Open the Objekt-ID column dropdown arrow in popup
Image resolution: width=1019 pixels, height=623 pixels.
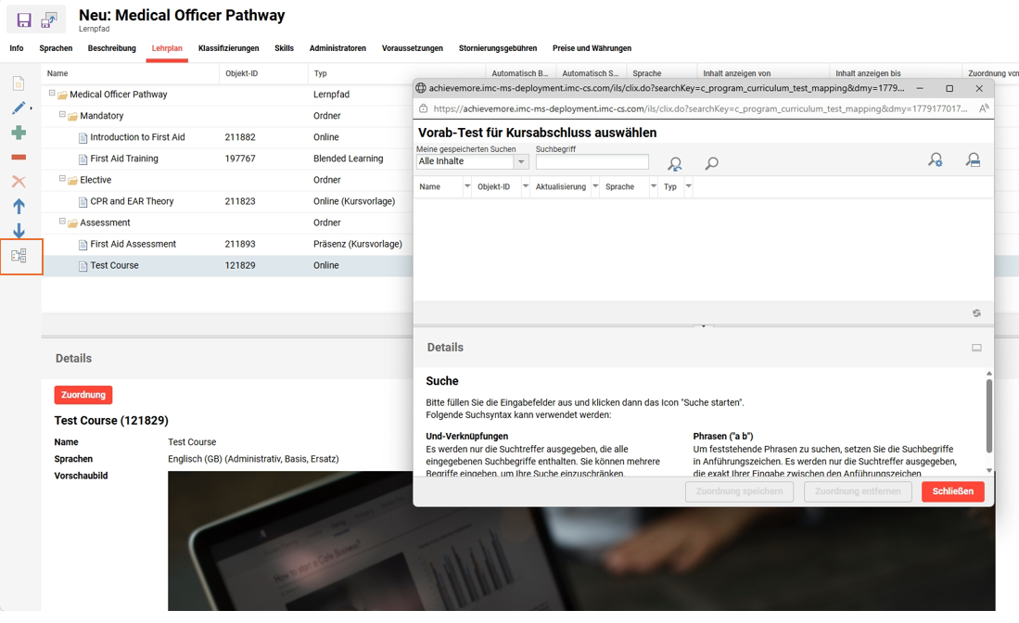(x=525, y=186)
